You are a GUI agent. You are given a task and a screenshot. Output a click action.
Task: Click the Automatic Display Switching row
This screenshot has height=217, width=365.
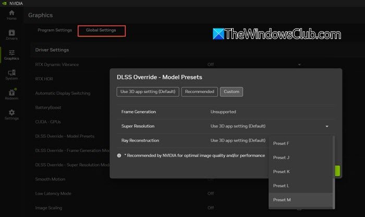(63, 93)
